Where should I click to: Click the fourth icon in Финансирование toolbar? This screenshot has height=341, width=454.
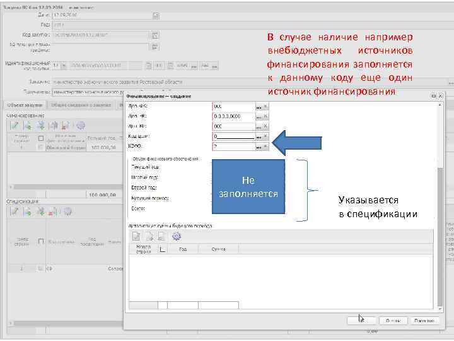[54, 126]
